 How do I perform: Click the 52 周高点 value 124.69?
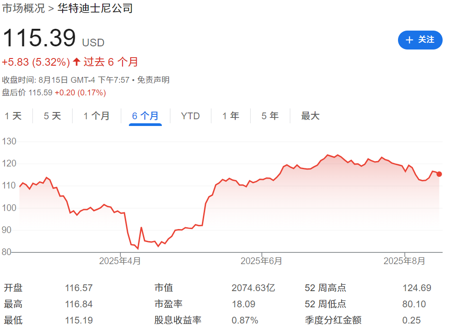pyautogui.click(x=417, y=288)
